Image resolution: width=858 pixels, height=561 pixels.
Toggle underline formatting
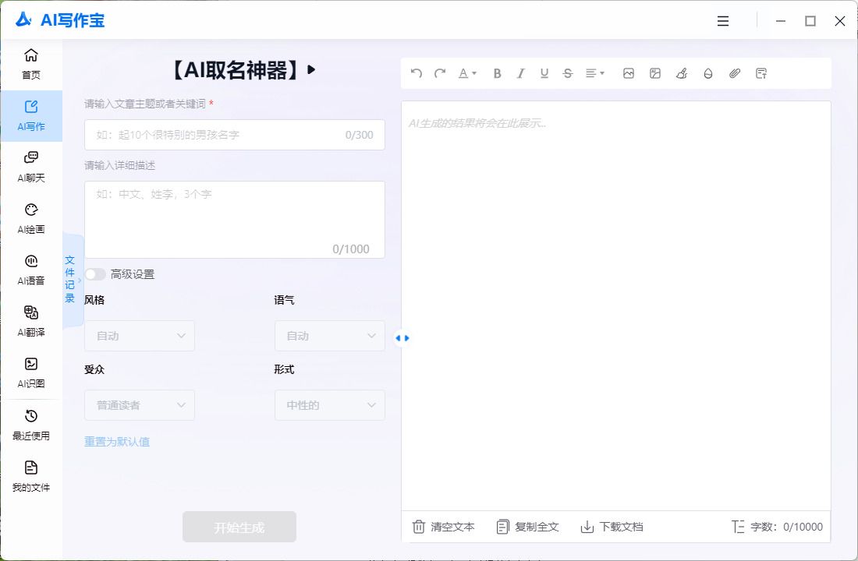point(544,73)
